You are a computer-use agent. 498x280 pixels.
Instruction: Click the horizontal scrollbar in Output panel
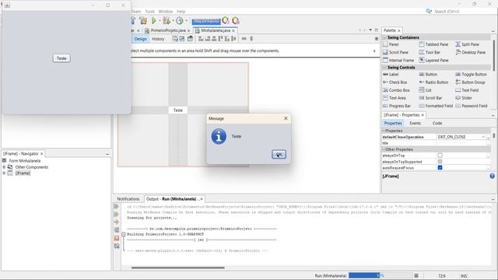point(178,268)
